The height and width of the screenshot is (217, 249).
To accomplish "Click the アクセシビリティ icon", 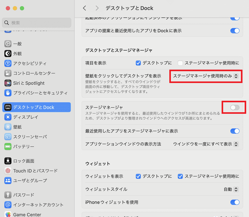I will click(x=8, y=63).
